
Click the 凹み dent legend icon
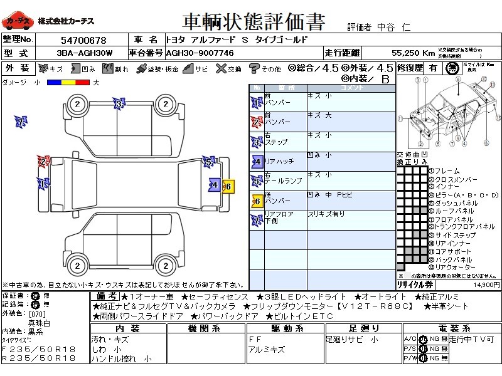coord(75,68)
